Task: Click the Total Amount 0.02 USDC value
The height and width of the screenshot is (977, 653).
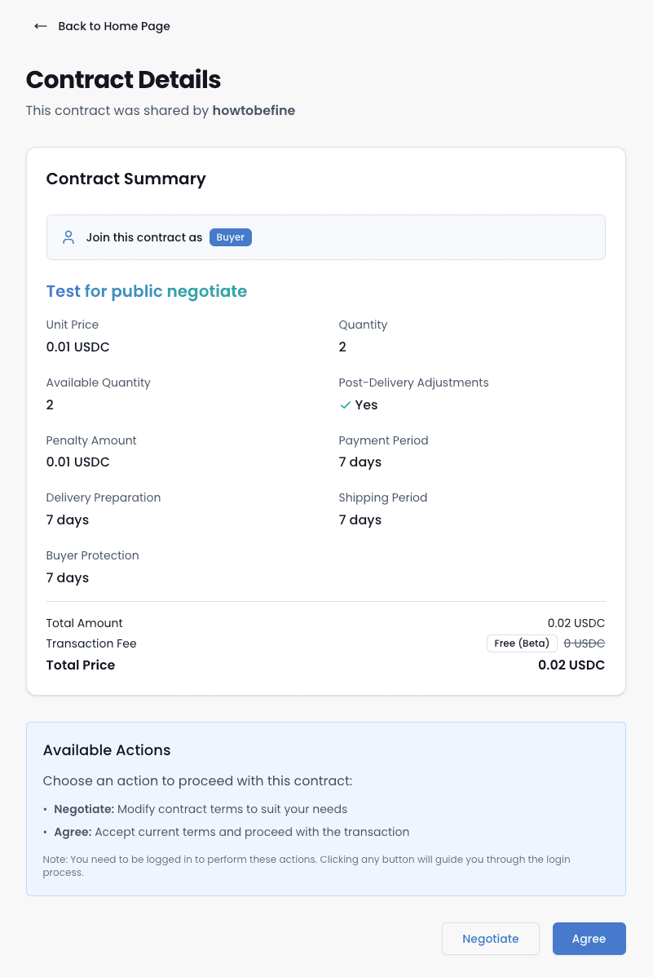Action: coord(576,622)
